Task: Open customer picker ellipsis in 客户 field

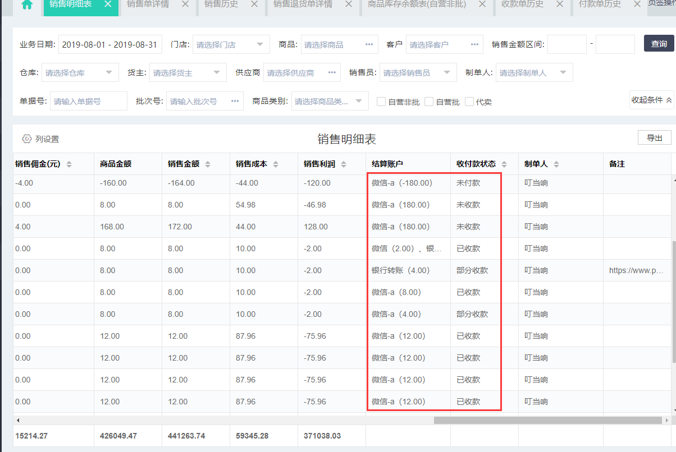Action: (474, 44)
